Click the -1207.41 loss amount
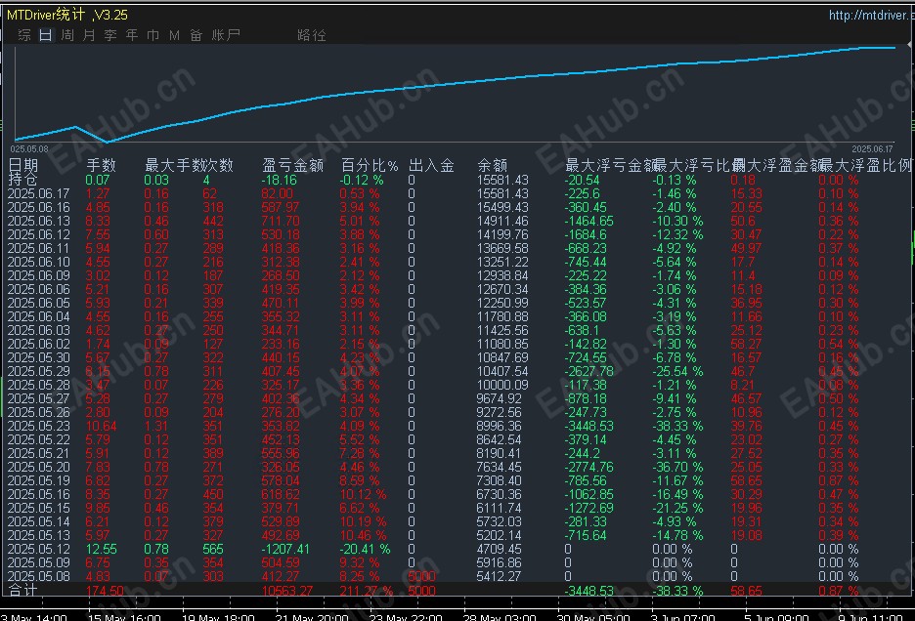The width and height of the screenshot is (915, 621). click(285, 550)
